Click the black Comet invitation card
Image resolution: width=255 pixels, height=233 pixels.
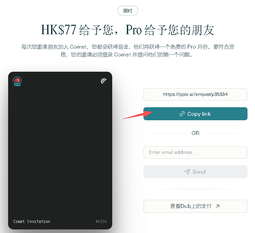[60, 150]
